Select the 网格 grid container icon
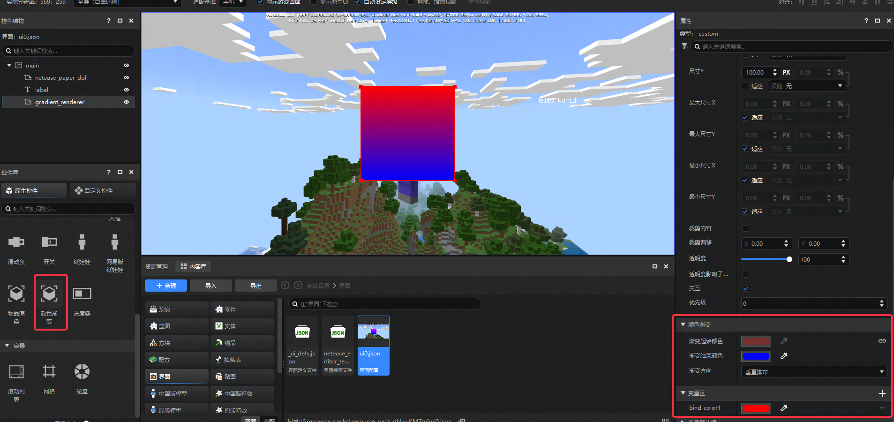894x422 pixels. click(x=49, y=372)
